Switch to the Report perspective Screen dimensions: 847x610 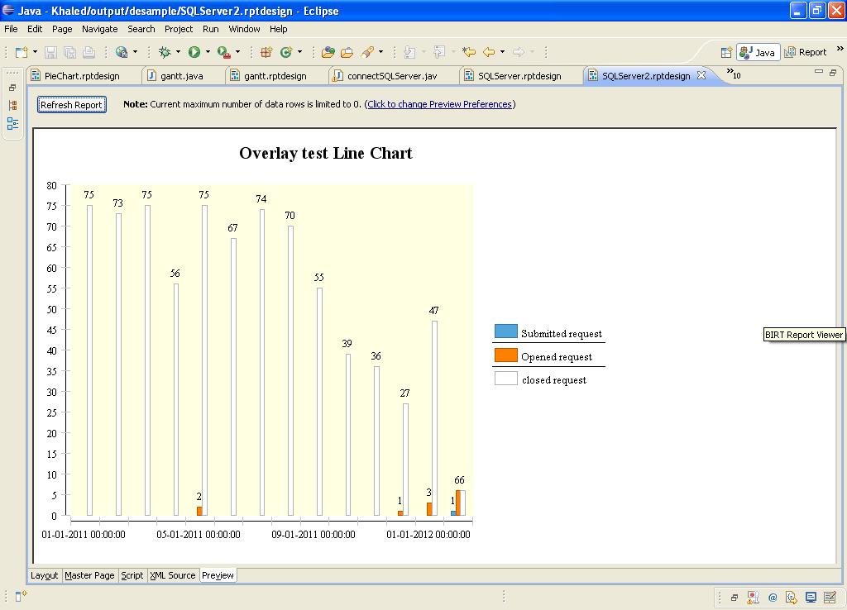(806, 52)
